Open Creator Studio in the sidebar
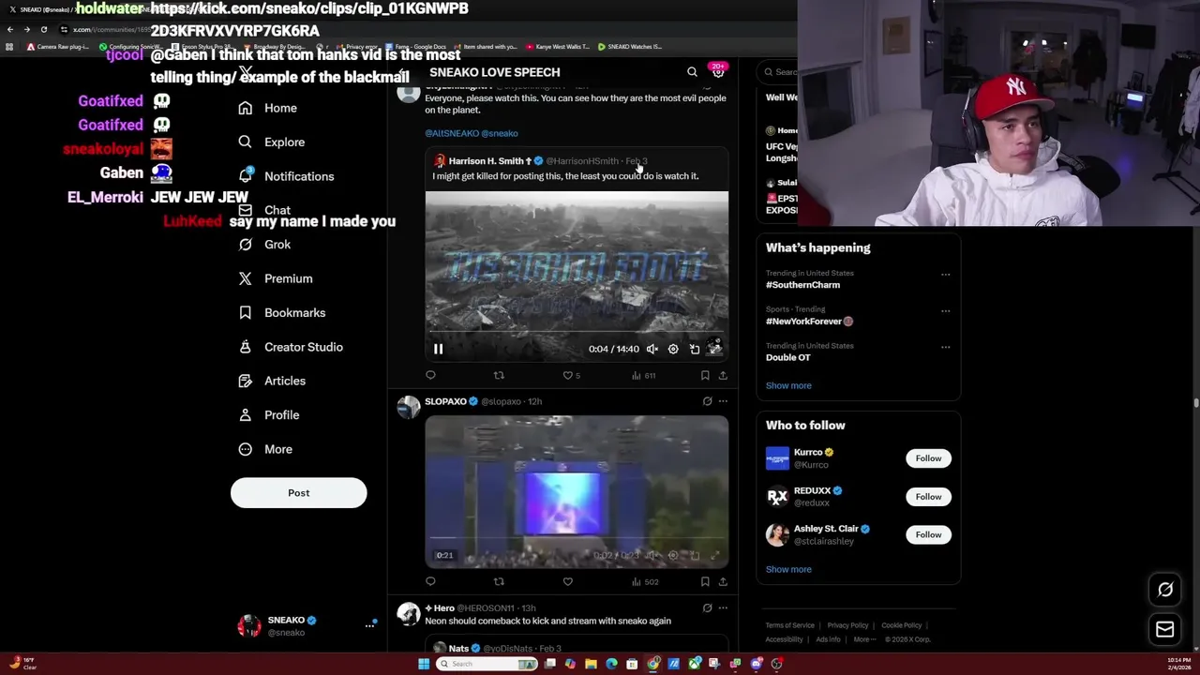This screenshot has width=1200, height=675. coord(291,347)
